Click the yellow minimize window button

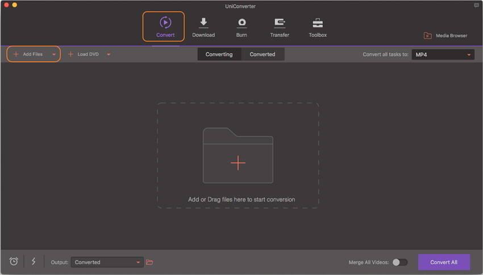point(14,5)
